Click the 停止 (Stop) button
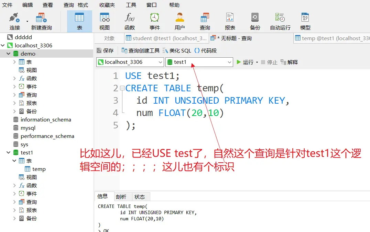This screenshot has height=232, width=370. click(269, 62)
